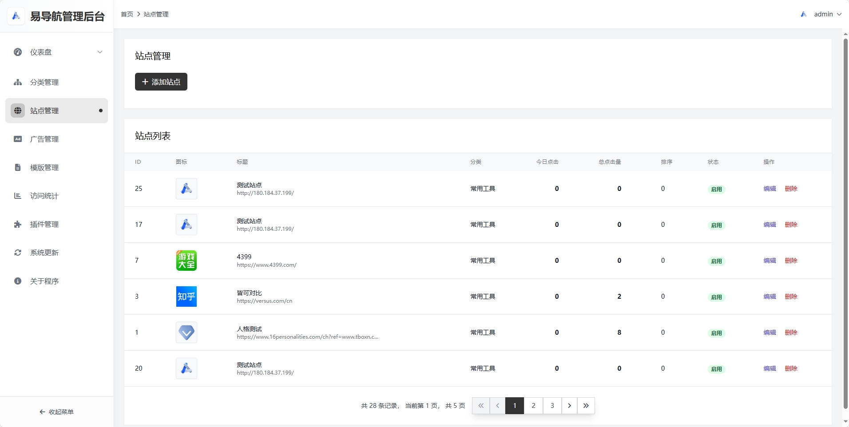Go to 首页 via breadcrumb
This screenshot has height=427, width=849.
tap(127, 14)
